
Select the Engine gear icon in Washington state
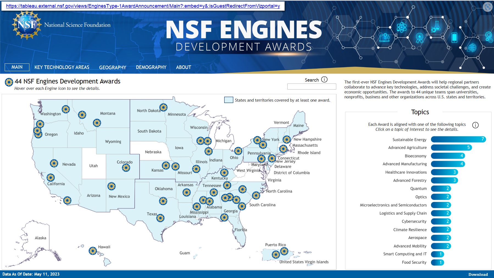pos(66,110)
